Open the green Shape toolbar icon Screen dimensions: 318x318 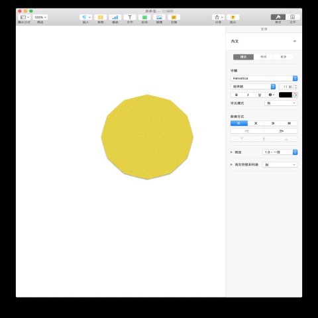point(144,17)
